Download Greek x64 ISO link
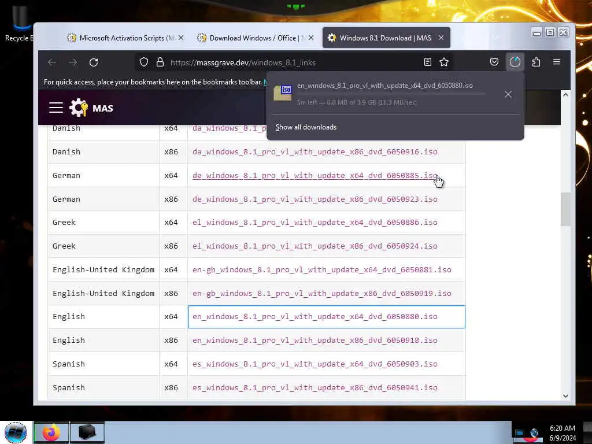 315,223
